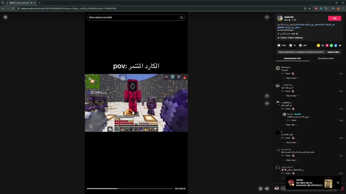Bookmark the video with the save icon
This screenshot has height=194, width=346.
coord(300,46)
